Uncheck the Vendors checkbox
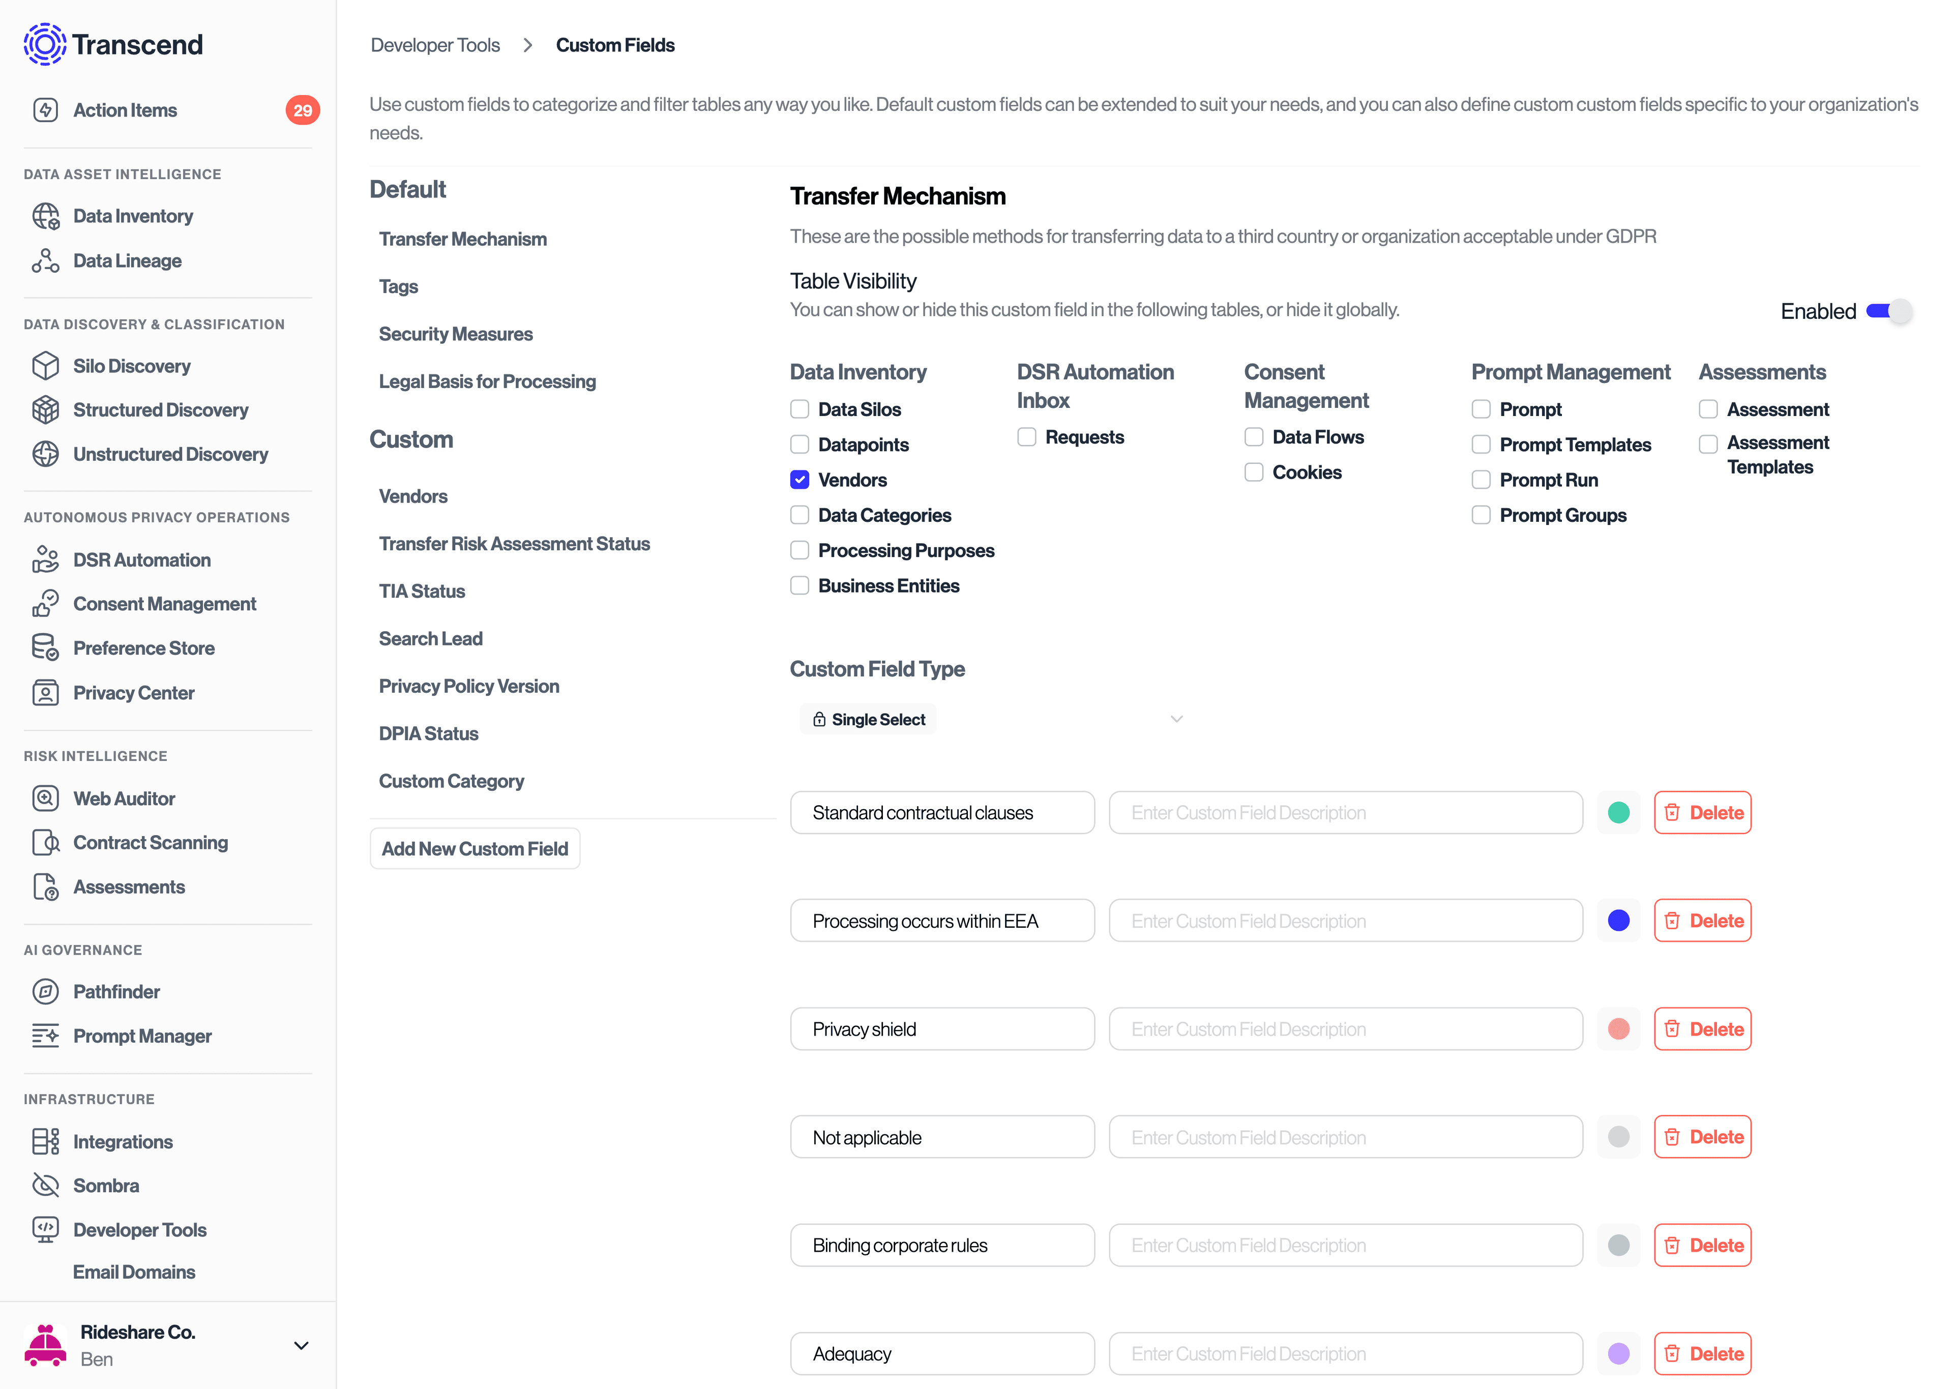1953x1389 pixels. pos(798,480)
